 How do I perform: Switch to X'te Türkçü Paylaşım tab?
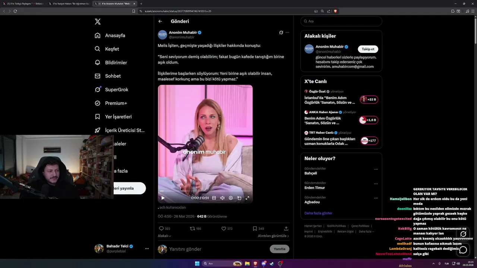[x=23, y=3]
